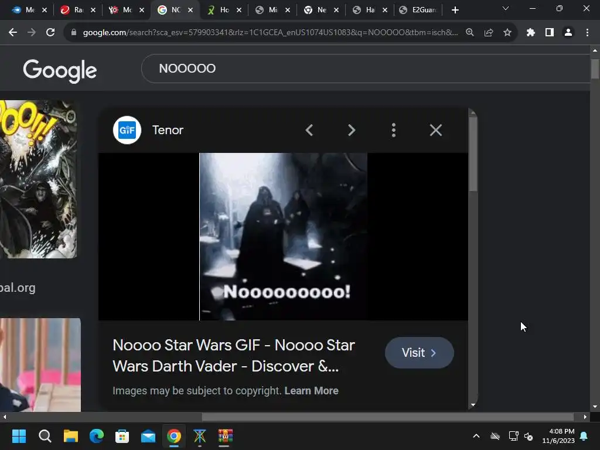The image size is (600, 450).
Task: Open the Extensions puzzle icon
Action: pyautogui.click(x=531, y=33)
